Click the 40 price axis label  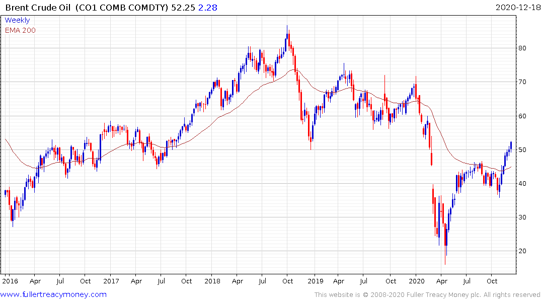click(522, 183)
